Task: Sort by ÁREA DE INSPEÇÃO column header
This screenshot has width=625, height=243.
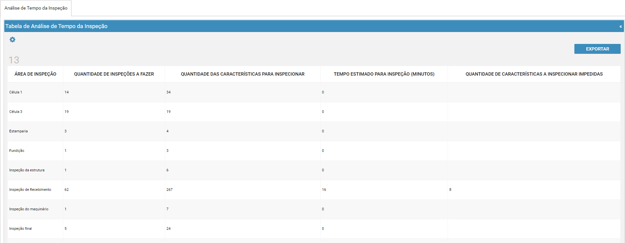Action: click(35, 74)
